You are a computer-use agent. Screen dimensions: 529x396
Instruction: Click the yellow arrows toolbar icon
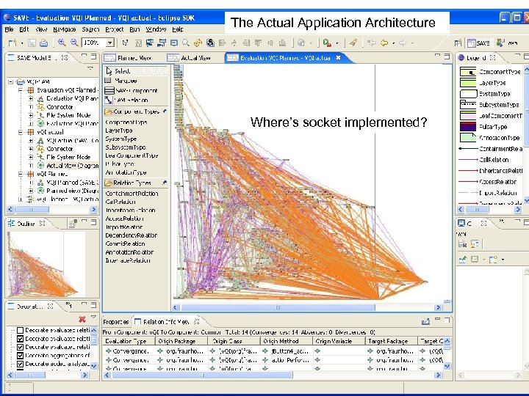coord(198,43)
